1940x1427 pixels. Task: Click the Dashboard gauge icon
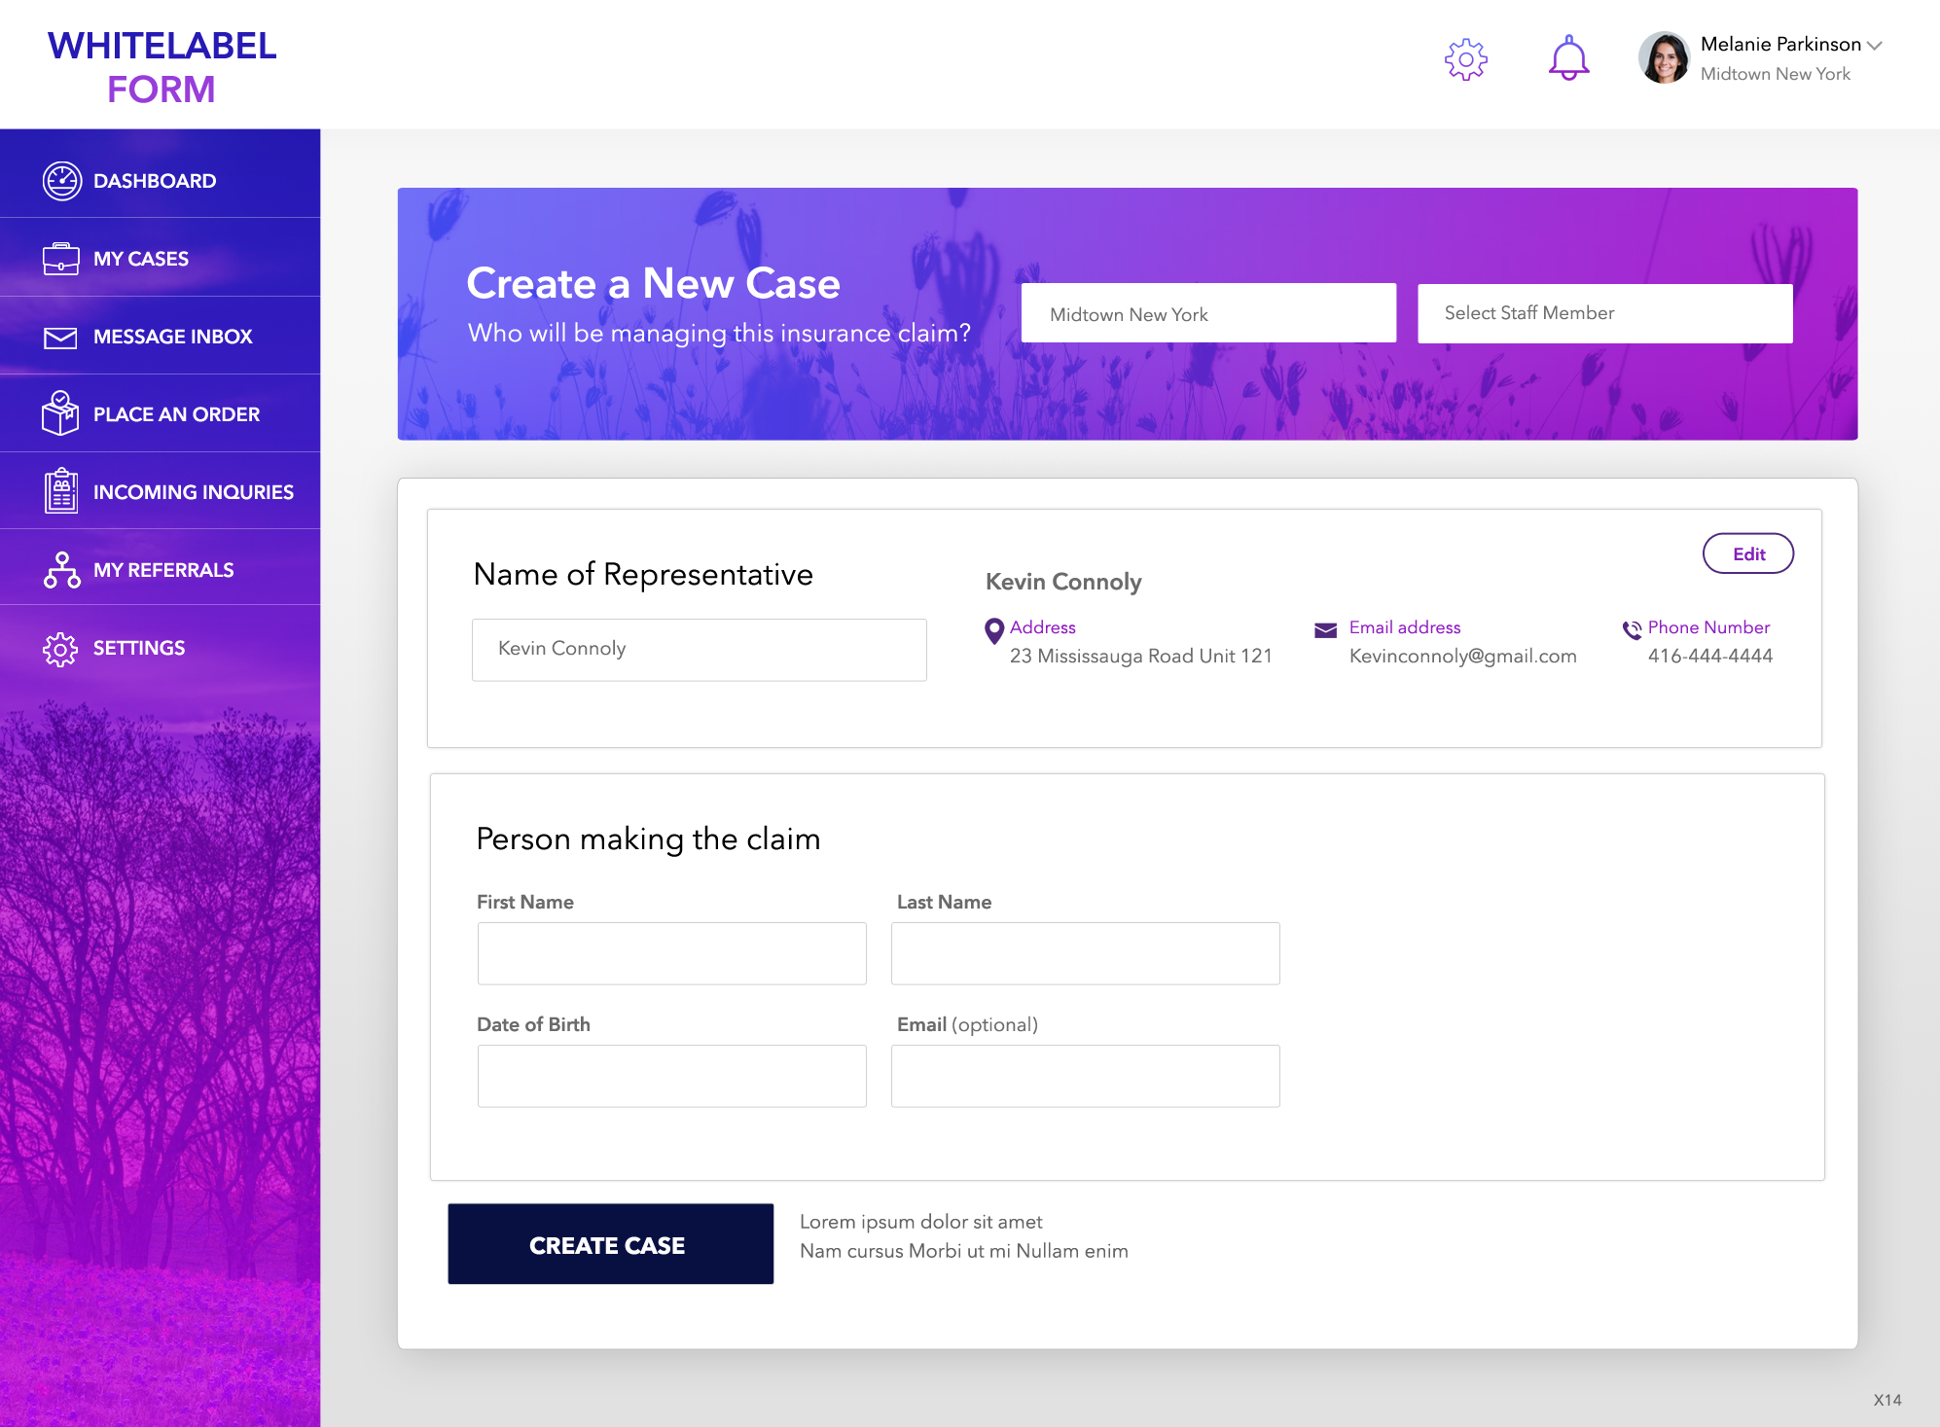[x=61, y=181]
